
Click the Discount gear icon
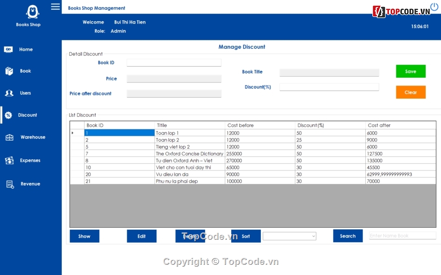point(8,115)
